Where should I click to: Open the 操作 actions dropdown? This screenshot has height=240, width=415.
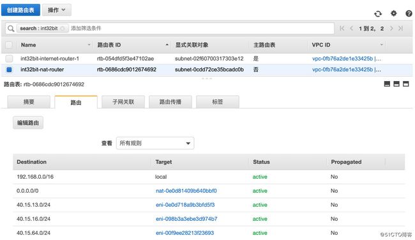(57, 10)
